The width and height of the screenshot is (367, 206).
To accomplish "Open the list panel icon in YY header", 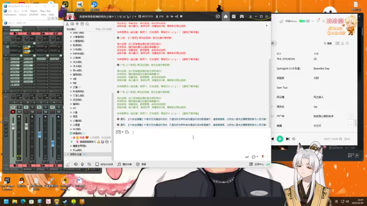I will (x=234, y=16).
